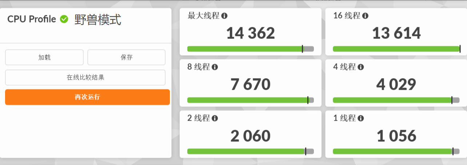Click info icon next to 2 线程
Viewport: 467px width, 165px height.
215,118
